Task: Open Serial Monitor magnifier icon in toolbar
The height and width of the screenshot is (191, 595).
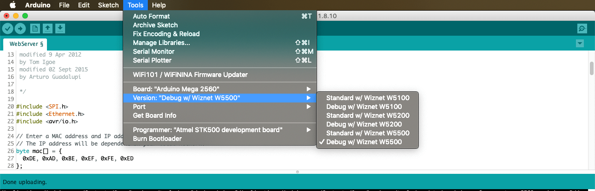Action: 582,29
